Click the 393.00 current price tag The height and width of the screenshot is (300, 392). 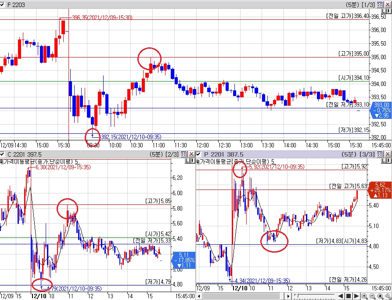(x=381, y=110)
